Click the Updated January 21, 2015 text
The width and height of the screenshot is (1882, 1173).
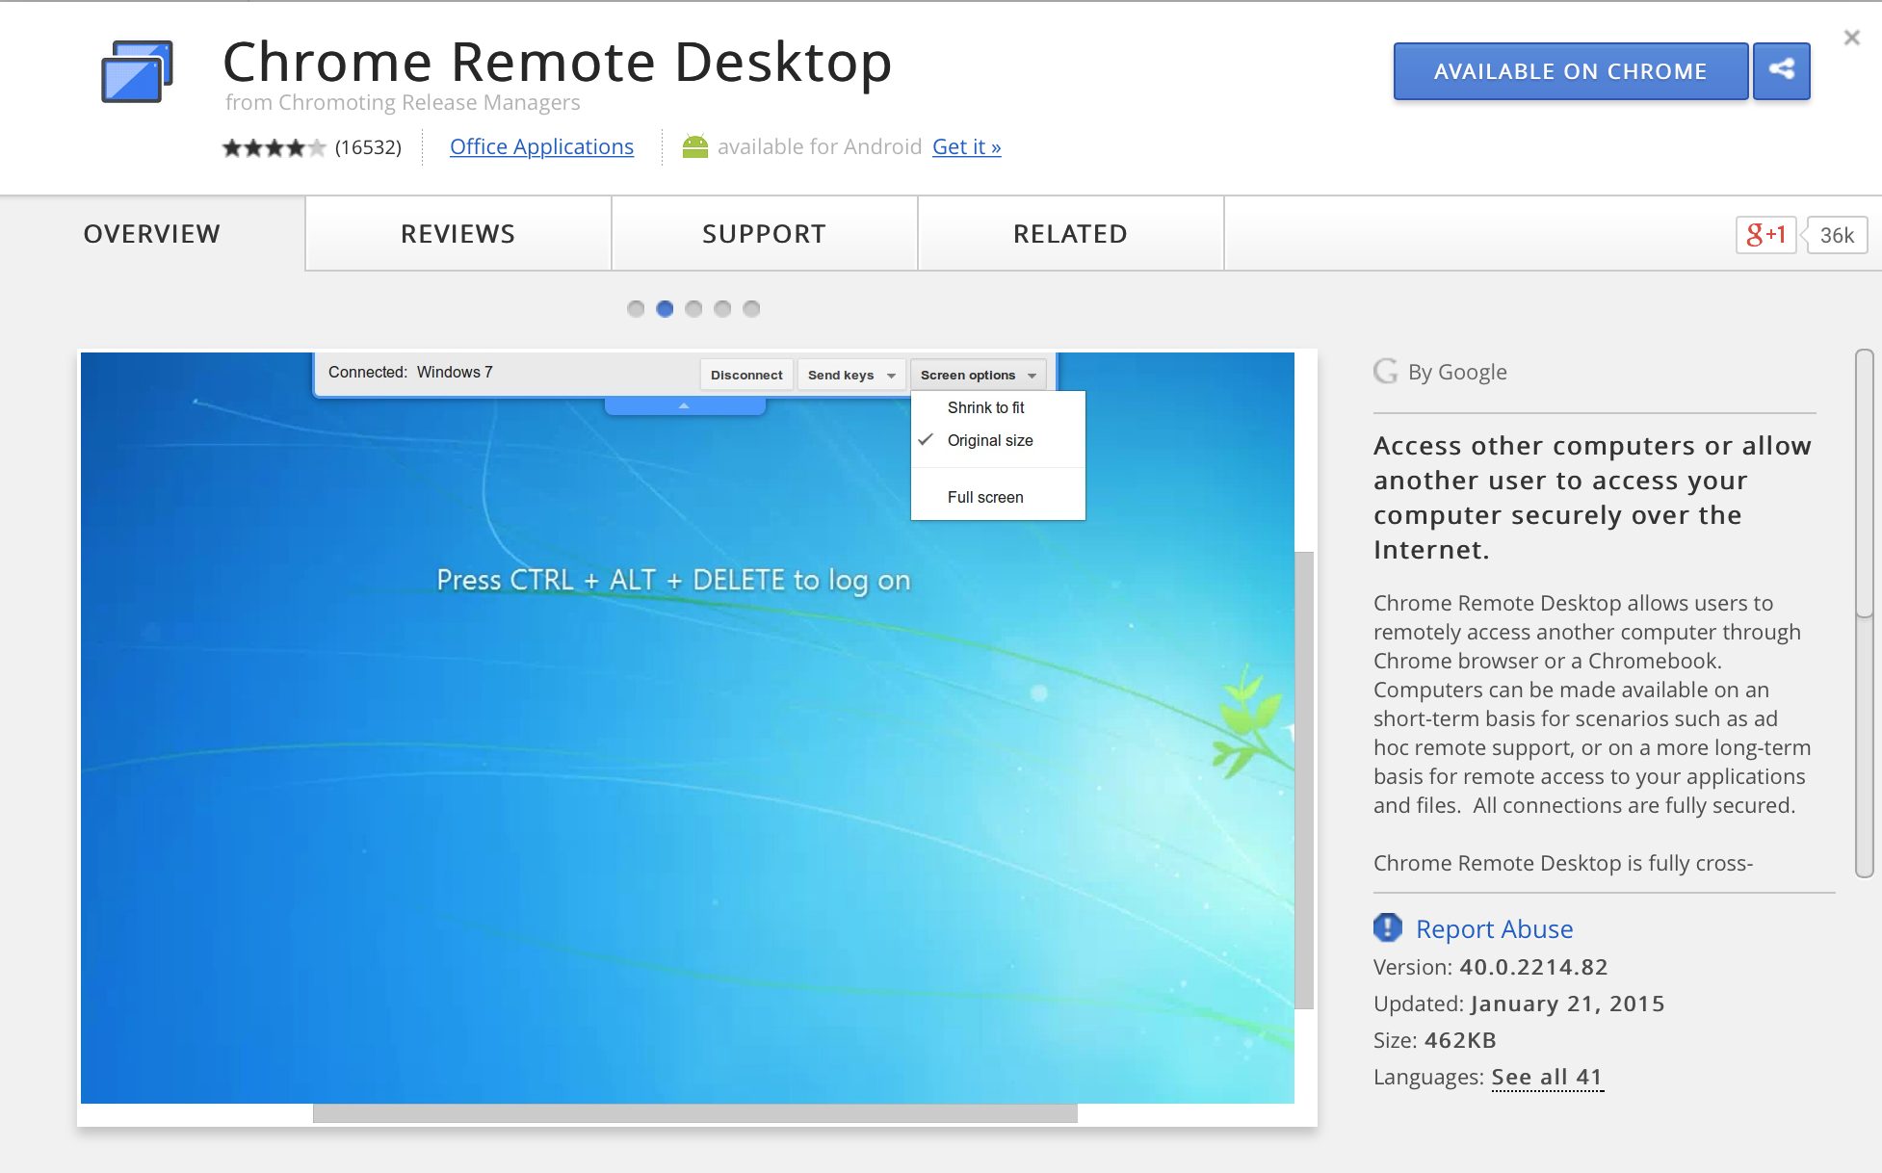point(1519,1004)
